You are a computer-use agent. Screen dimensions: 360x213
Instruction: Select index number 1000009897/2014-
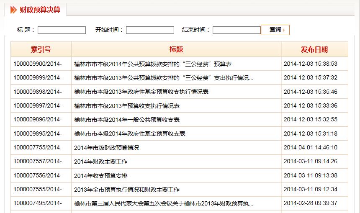tap(38, 105)
